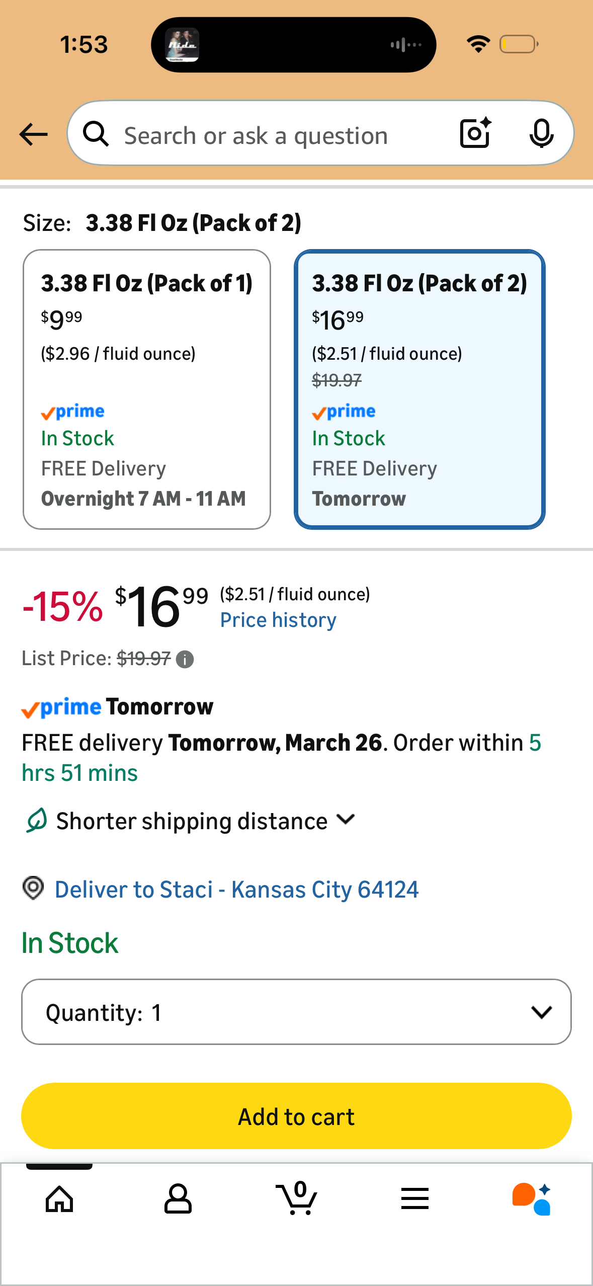Viewport: 593px width, 1286px height.
Task: Open the hamburger menu icon
Action: coord(415,1198)
